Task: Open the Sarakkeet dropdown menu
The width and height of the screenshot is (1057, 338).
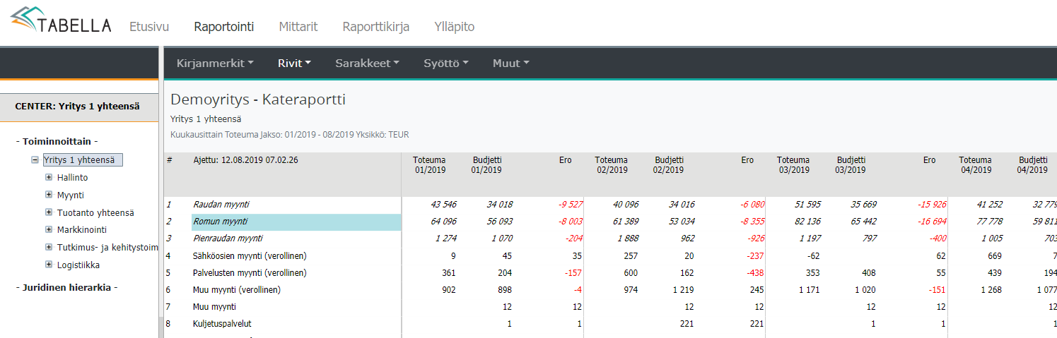Action: coord(367,64)
